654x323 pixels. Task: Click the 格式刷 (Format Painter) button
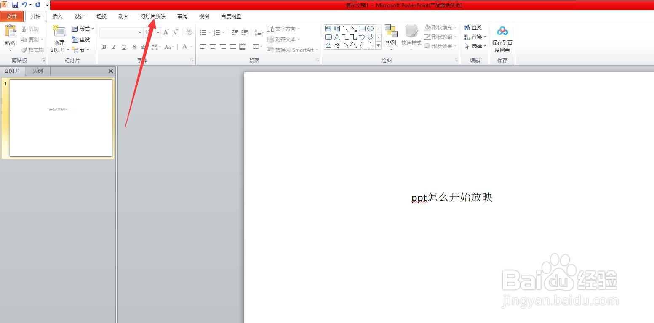tap(32, 50)
